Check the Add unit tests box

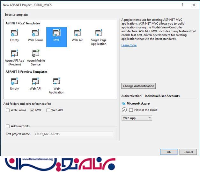(x=8, y=126)
